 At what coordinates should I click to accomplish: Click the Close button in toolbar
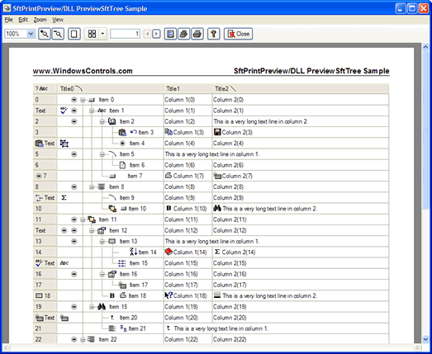click(x=238, y=34)
